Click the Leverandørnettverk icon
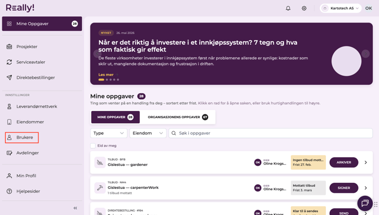Viewport: 379px width, 215px height. click(9, 106)
